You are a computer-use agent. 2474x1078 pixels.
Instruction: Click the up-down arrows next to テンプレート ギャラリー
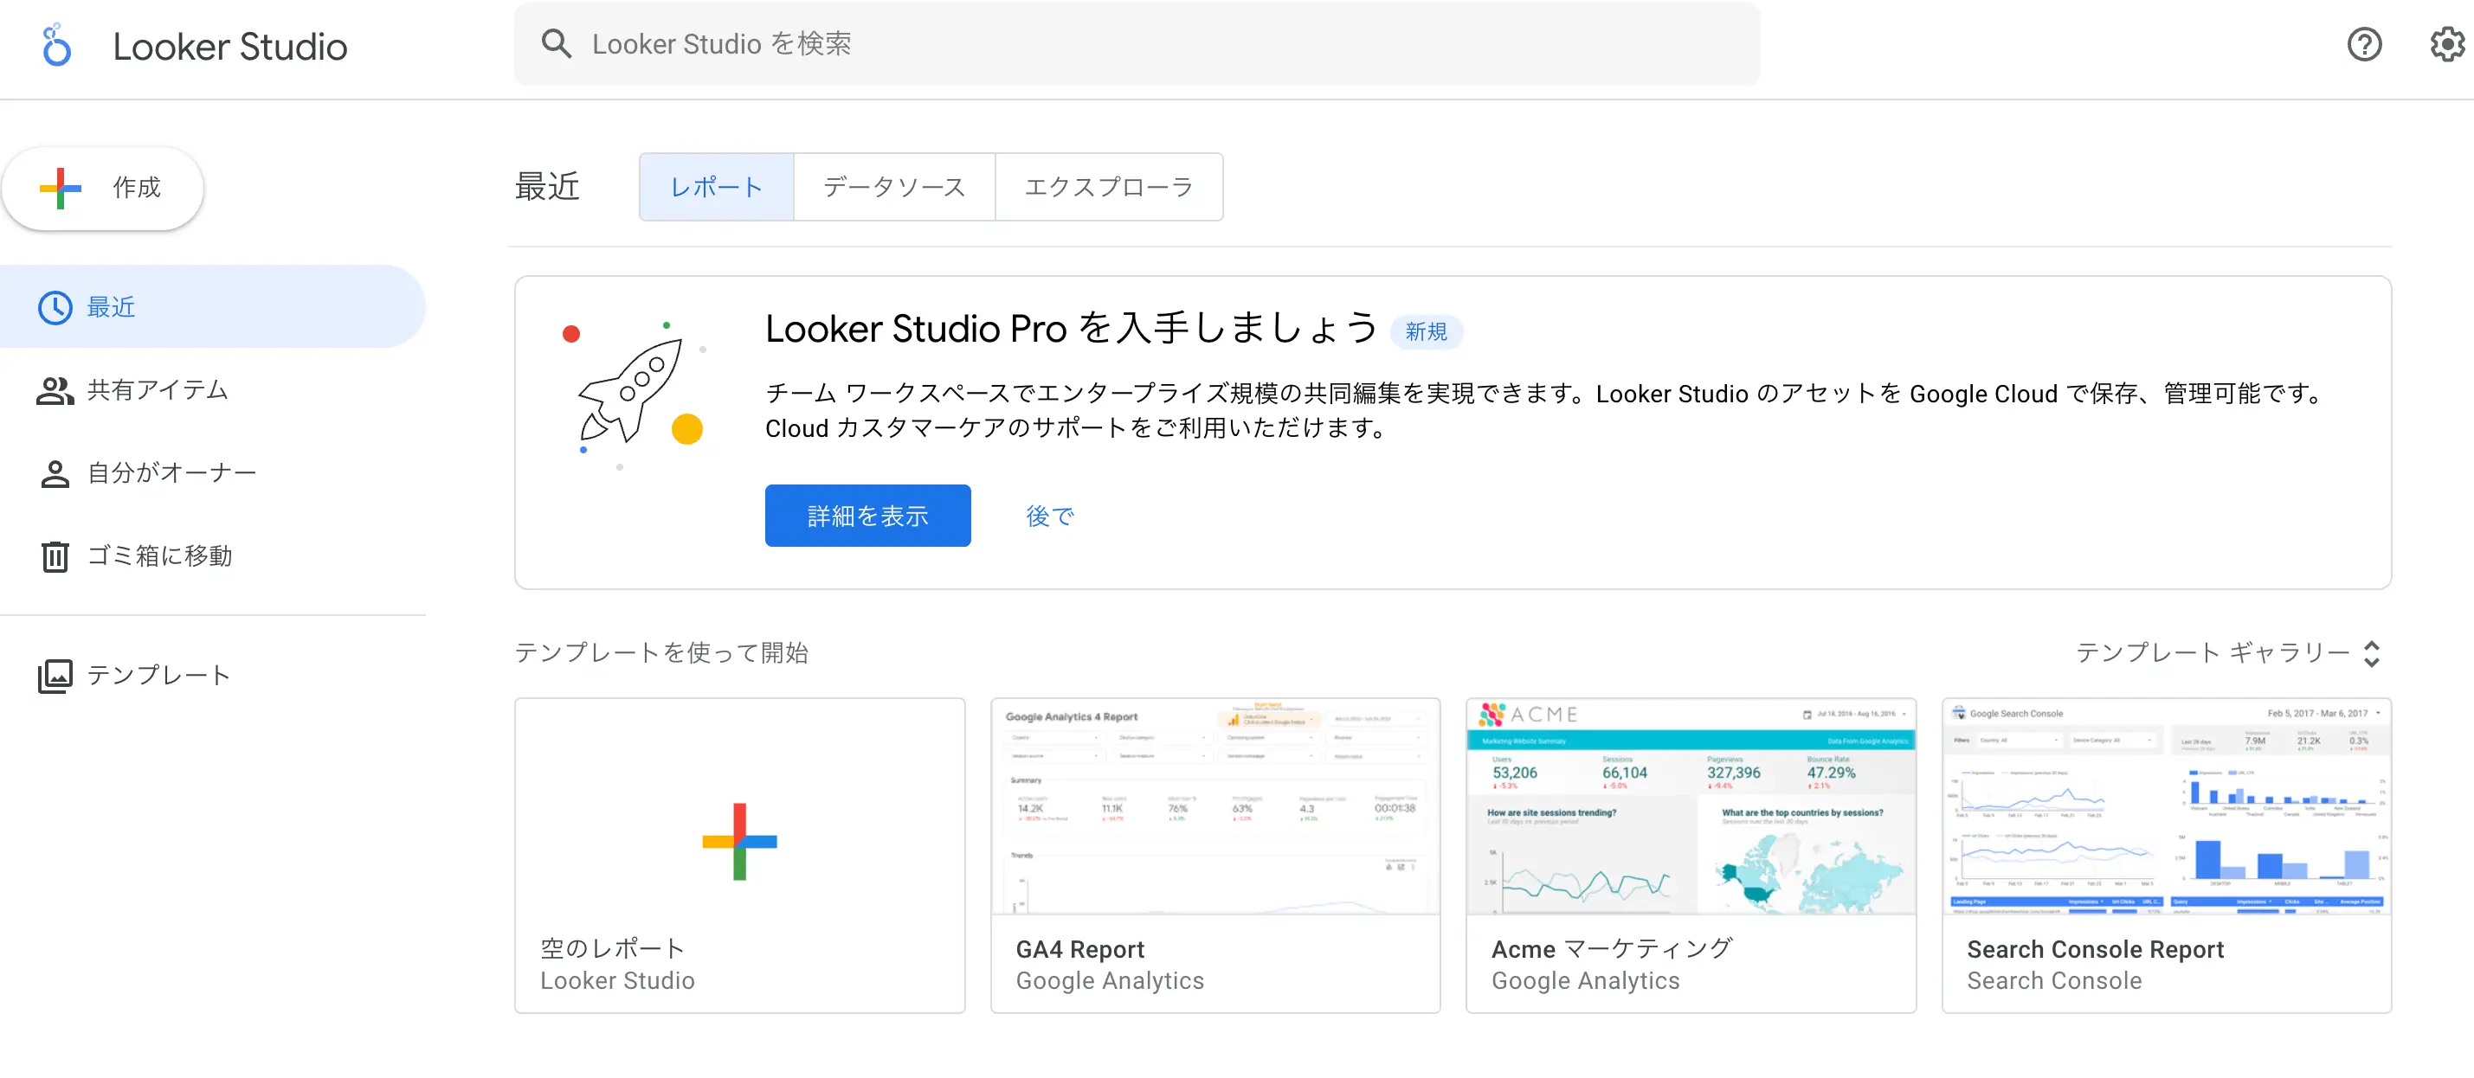pos(2371,654)
